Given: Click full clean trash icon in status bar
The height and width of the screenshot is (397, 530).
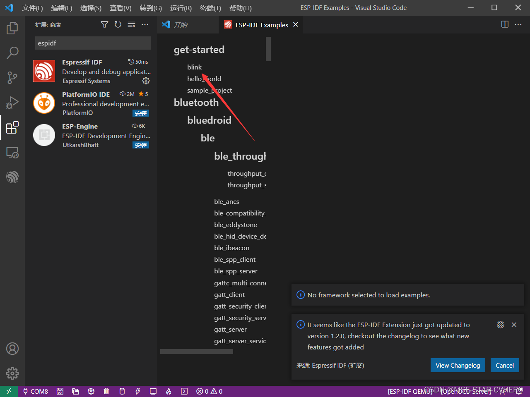Looking at the screenshot, I should tap(106, 391).
